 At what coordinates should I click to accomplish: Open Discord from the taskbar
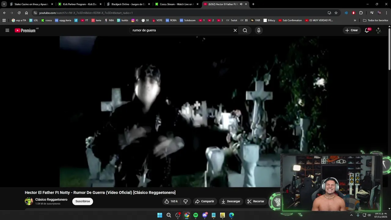(205, 215)
